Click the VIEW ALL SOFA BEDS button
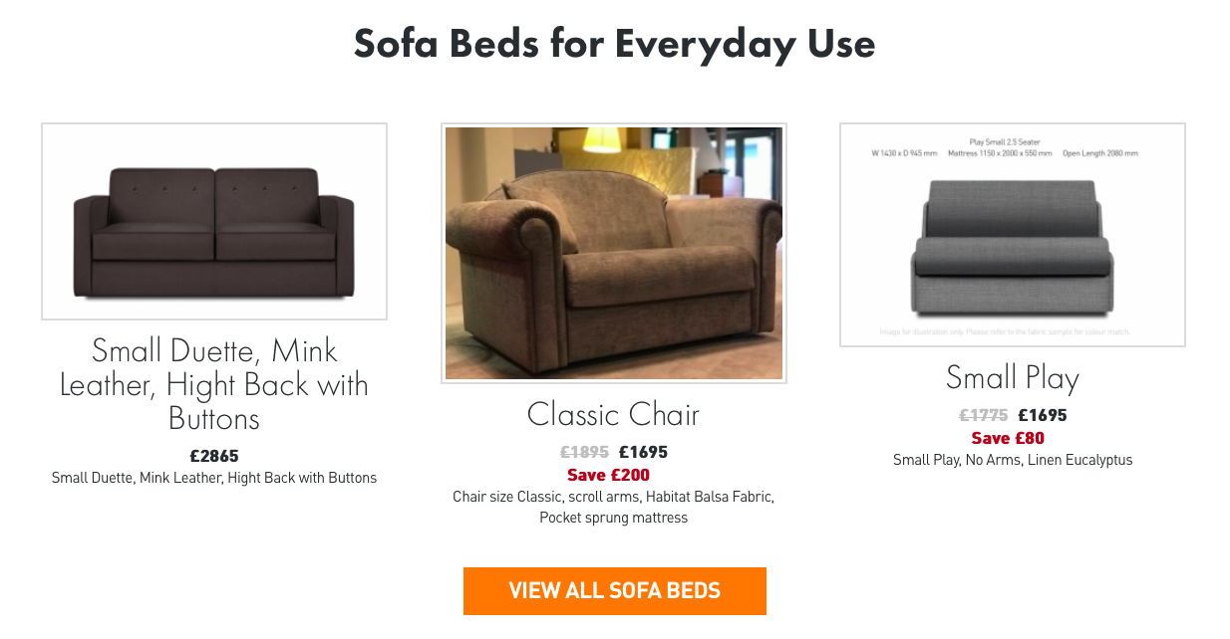1230x639 pixels. point(614,590)
